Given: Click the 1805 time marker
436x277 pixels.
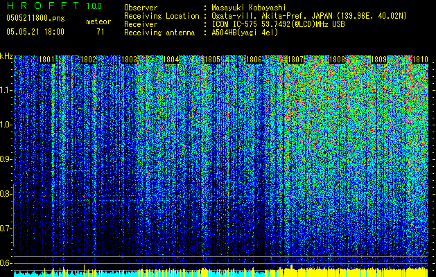Looking at the screenshot, I should pyautogui.click(x=212, y=60).
